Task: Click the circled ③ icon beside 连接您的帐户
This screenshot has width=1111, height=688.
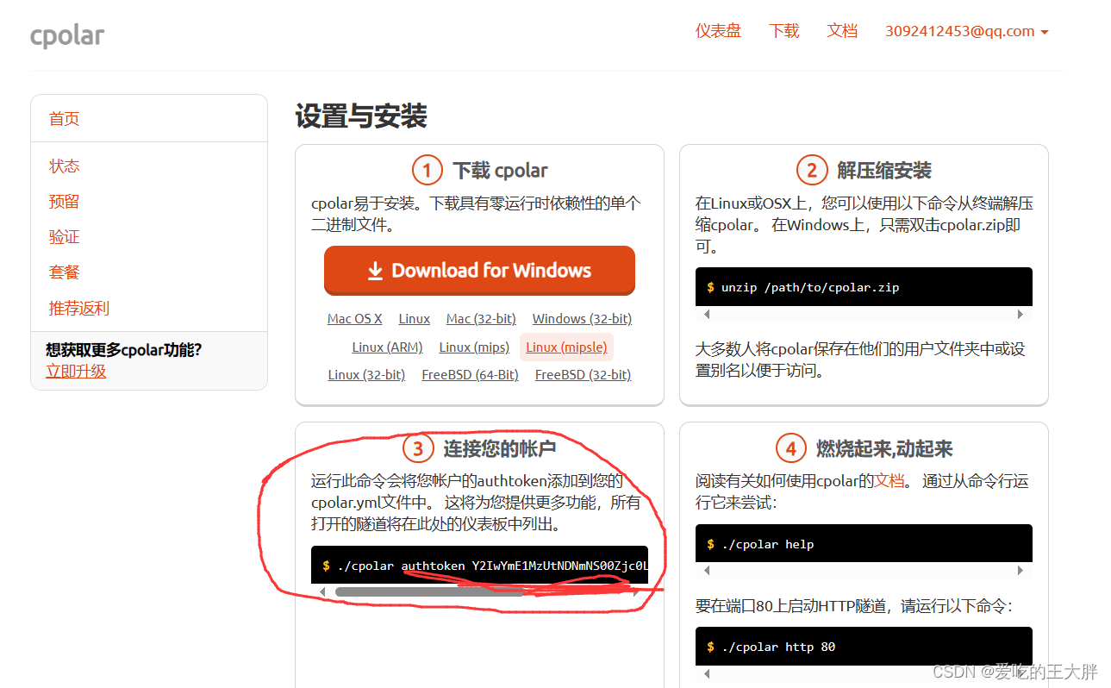Action: [x=417, y=448]
